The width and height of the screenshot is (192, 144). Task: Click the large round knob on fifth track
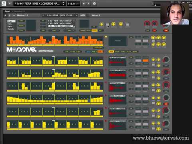pos(166,110)
